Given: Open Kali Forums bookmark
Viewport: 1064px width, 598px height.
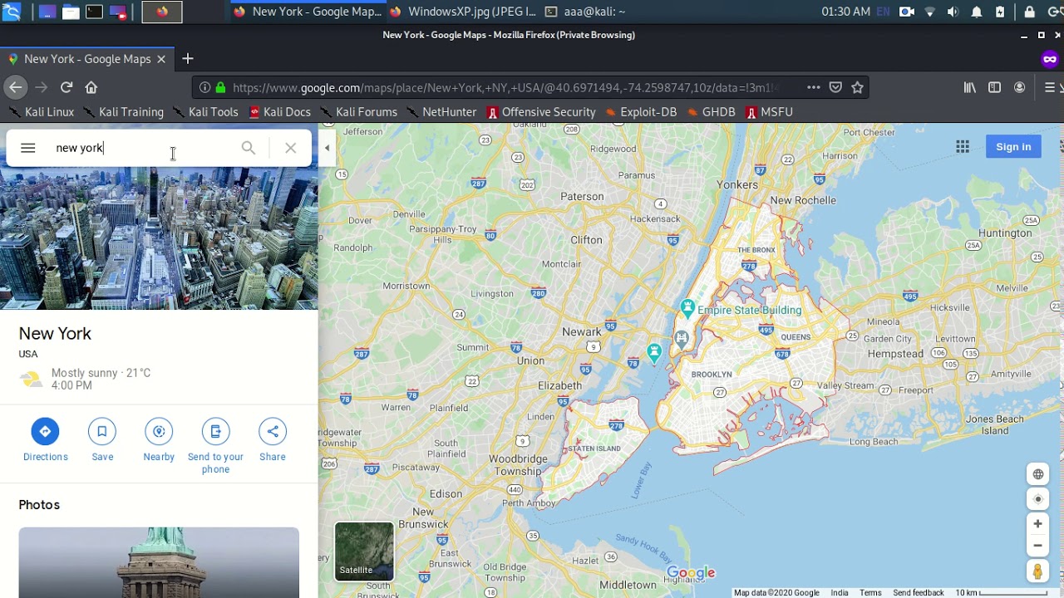Looking at the screenshot, I should 359,112.
